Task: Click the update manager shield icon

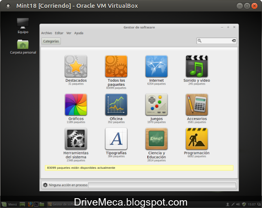Action: (244, 204)
